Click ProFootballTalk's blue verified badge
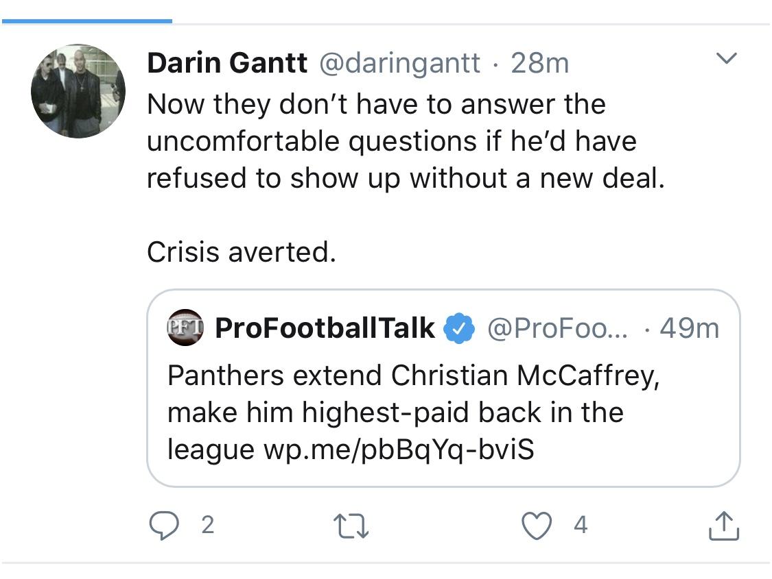Image resolution: width=772 pixels, height=579 pixels. click(459, 328)
